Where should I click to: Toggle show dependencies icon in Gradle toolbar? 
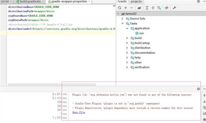pos(159,8)
